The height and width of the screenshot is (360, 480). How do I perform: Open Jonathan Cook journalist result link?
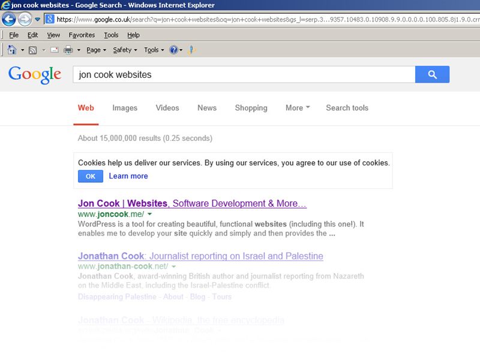point(200,256)
